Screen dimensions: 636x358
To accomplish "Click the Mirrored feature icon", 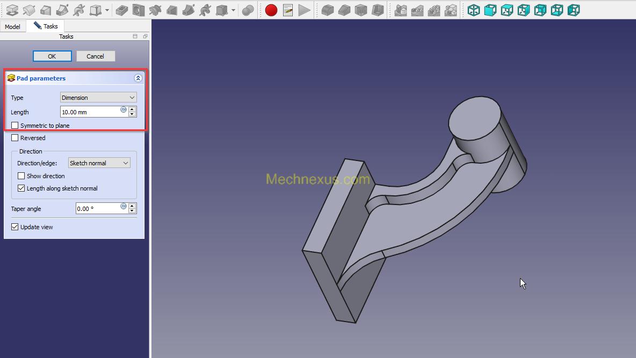I will click(401, 10).
